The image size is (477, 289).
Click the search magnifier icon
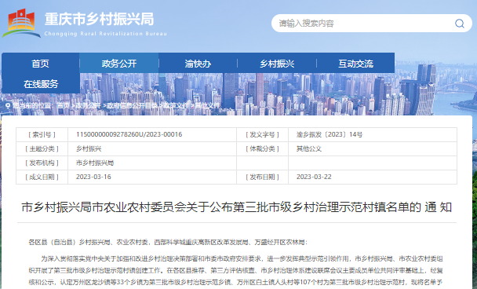click(460, 24)
